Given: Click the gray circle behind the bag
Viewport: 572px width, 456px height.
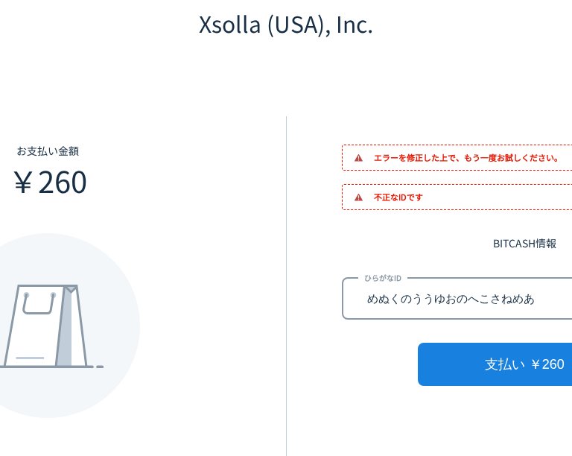Looking at the screenshot, I should pyautogui.click(x=112, y=283).
